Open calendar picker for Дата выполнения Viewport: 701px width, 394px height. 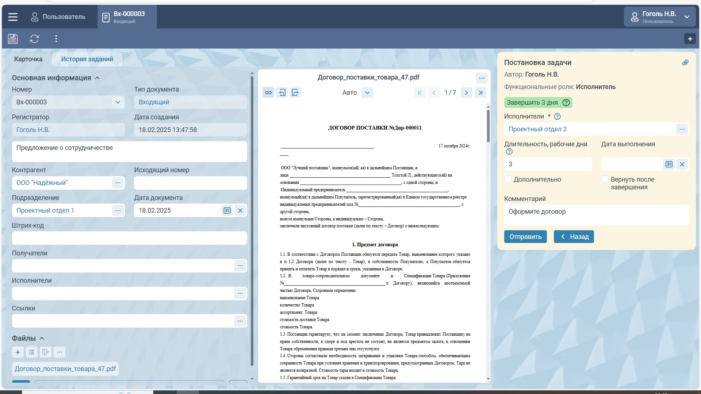[669, 164]
